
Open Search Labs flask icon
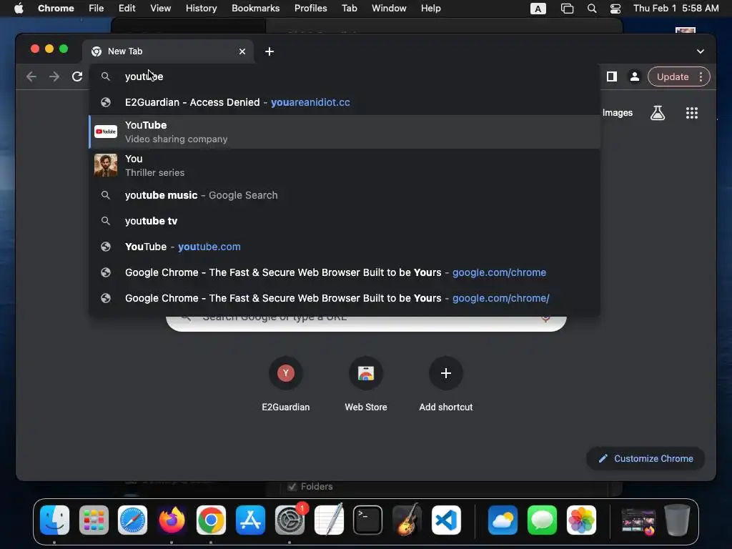[x=658, y=112]
